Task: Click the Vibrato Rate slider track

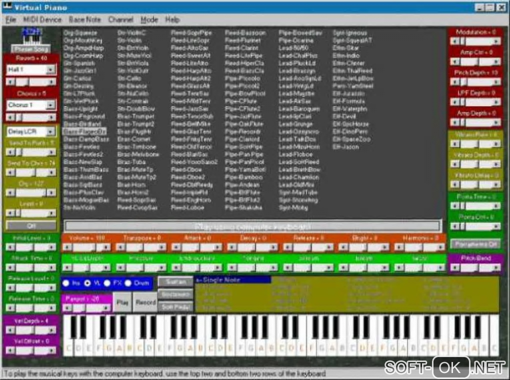Action: pos(475,143)
